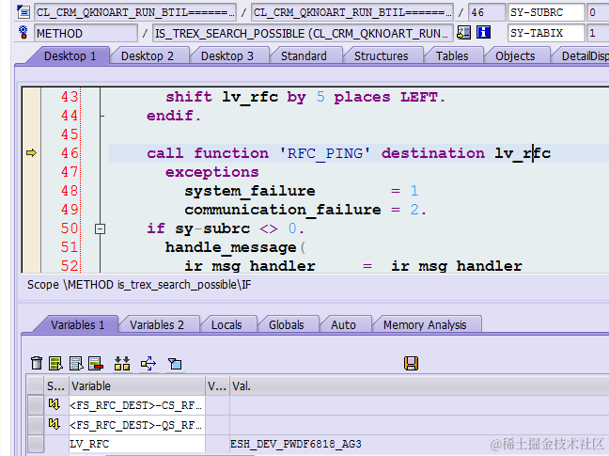Click the value ESH_DEV_PWDF6818_AG3
Image resolution: width=609 pixels, height=456 pixels.
295,444
